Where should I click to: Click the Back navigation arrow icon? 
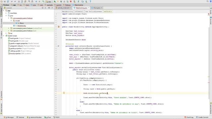[x=36, y=1]
